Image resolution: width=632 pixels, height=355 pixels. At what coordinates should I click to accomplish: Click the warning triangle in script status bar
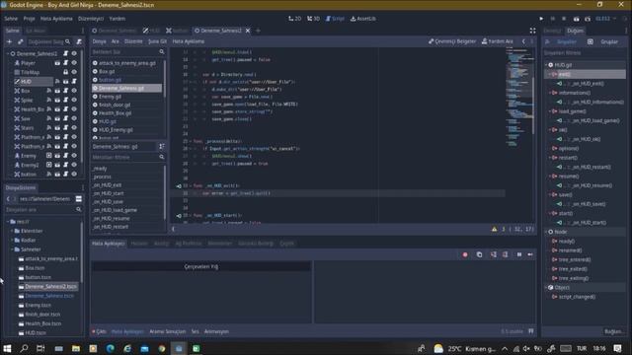click(494, 229)
